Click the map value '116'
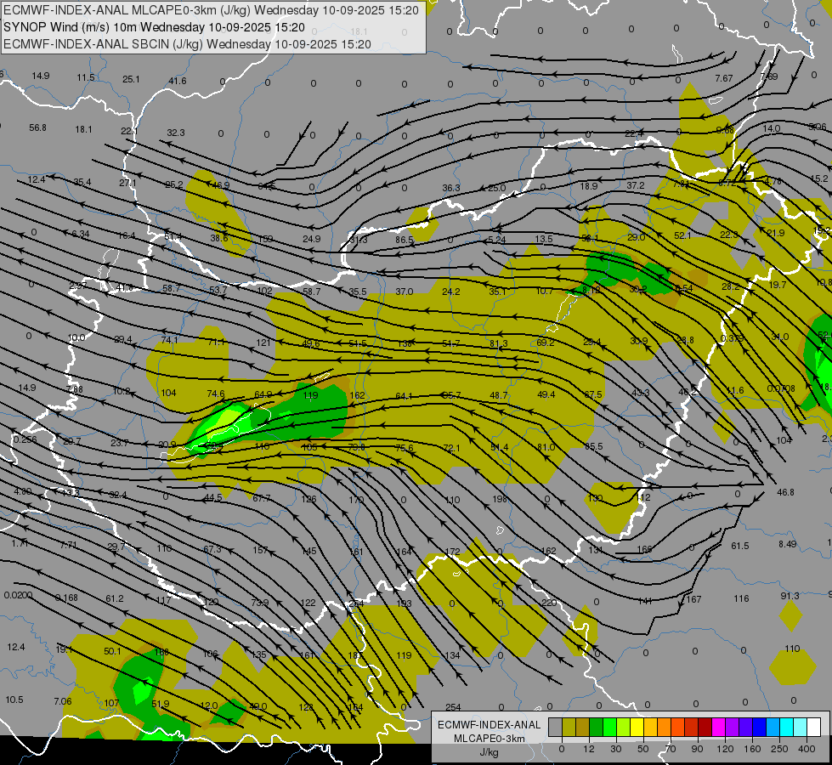This screenshot has width=832, height=765. [741, 598]
